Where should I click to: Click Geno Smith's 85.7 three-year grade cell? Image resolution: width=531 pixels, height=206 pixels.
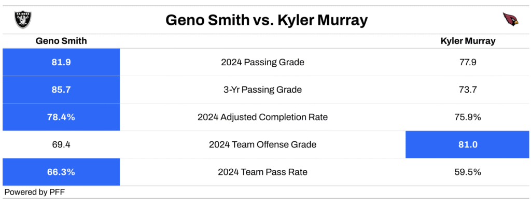(x=61, y=90)
